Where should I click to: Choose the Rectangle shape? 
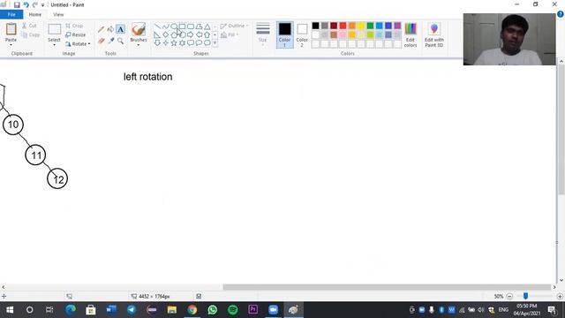(183, 26)
